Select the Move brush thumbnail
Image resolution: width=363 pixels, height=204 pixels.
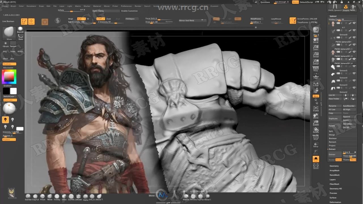9,33
